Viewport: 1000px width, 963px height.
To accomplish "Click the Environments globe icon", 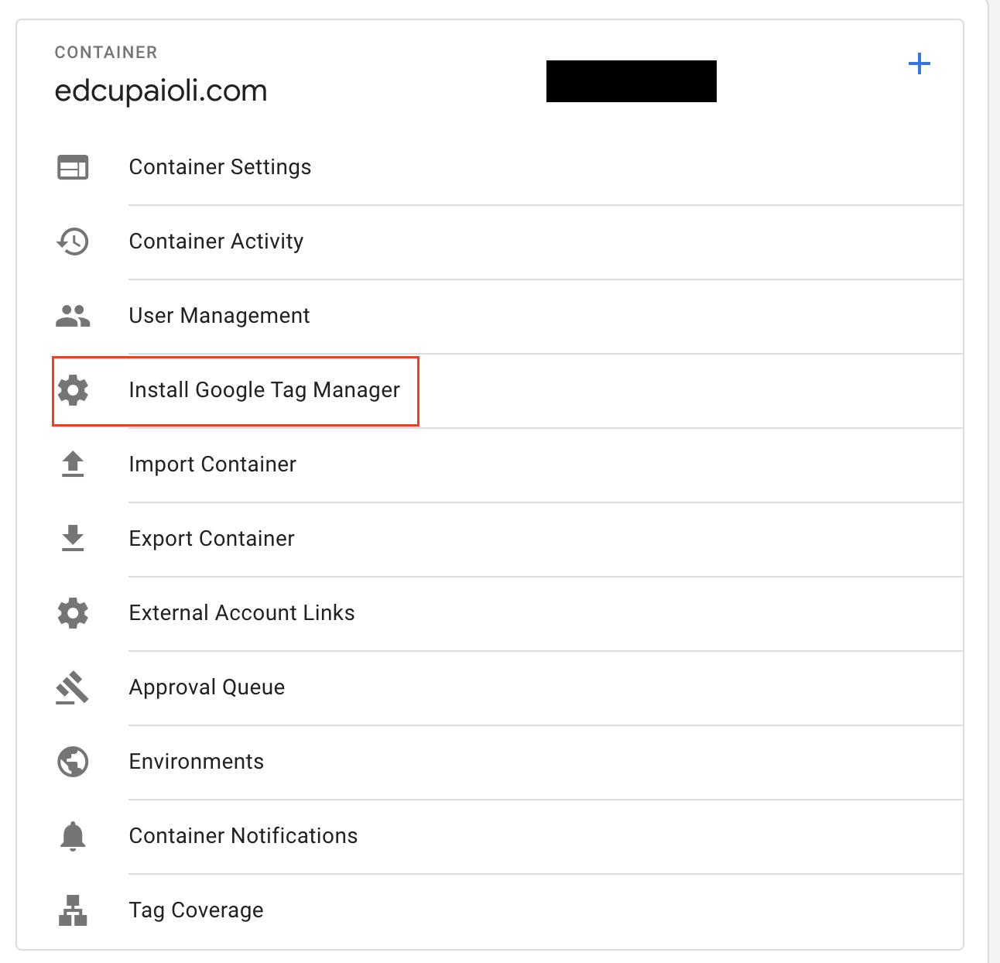I will coord(73,762).
